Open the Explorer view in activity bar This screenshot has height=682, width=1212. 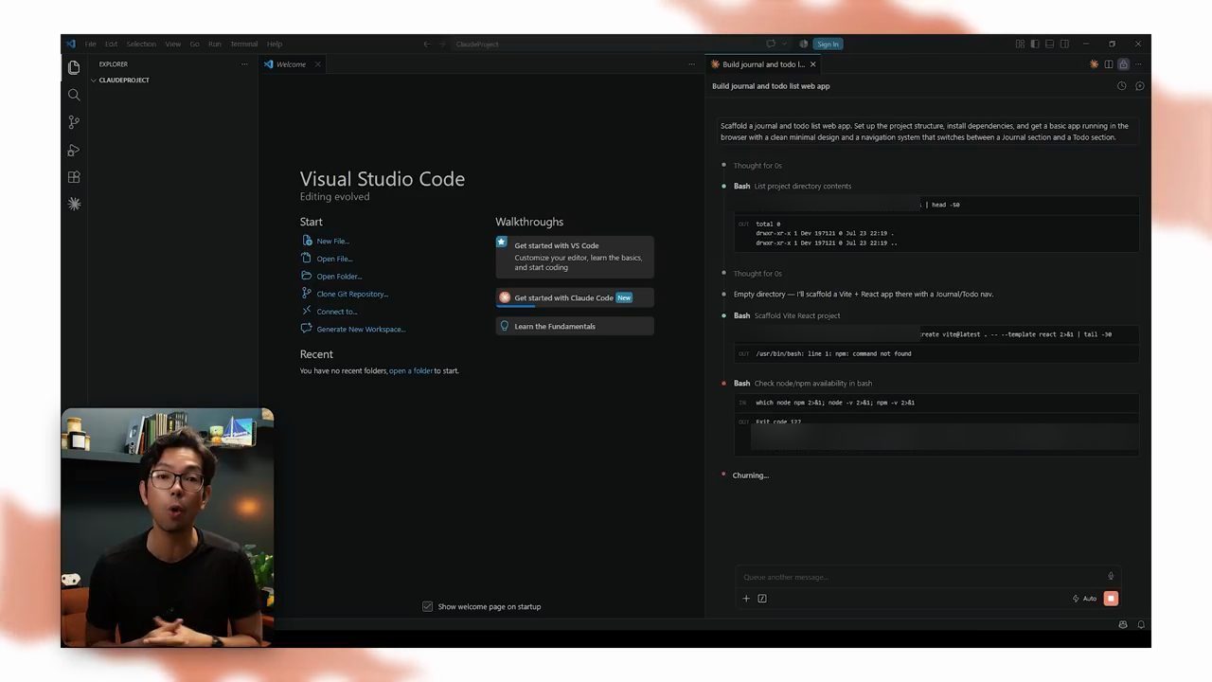[x=74, y=67]
